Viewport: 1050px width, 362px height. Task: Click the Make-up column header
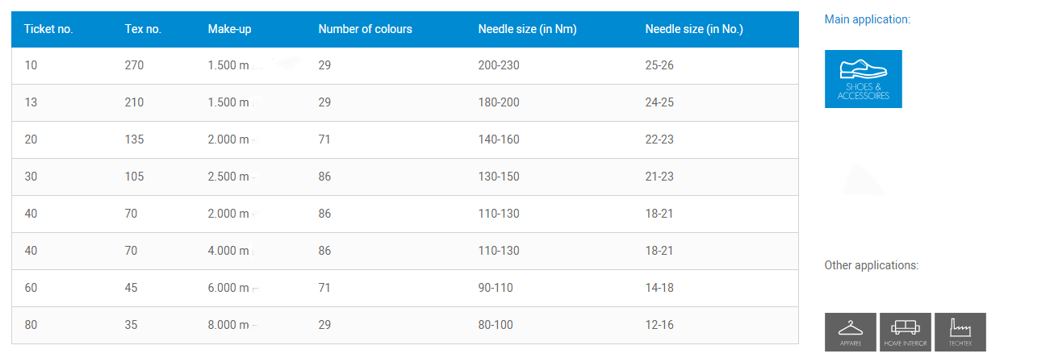pyautogui.click(x=230, y=29)
